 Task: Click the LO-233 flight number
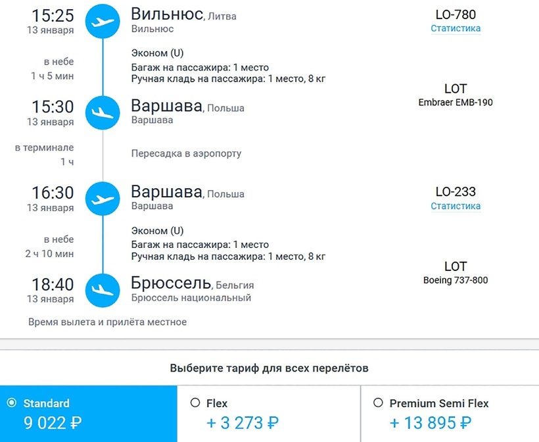456,192
